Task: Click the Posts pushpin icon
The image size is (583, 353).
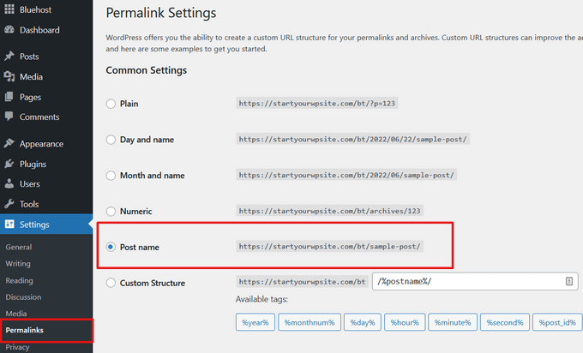Action: pyautogui.click(x=9, y=56)
